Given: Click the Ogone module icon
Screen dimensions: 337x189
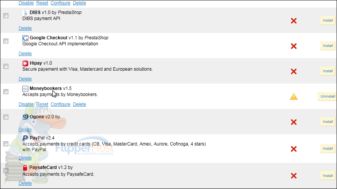Looking at the screenshot, I should (25, 117).
